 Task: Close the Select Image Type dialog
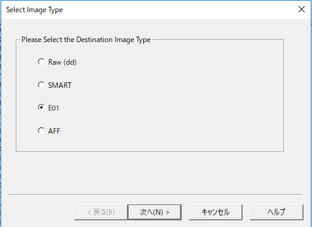(x=302, y=9)
